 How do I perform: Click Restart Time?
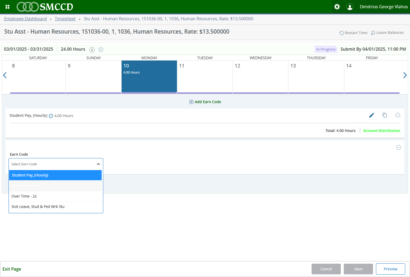pyautogui.click(x=353, y=33)
